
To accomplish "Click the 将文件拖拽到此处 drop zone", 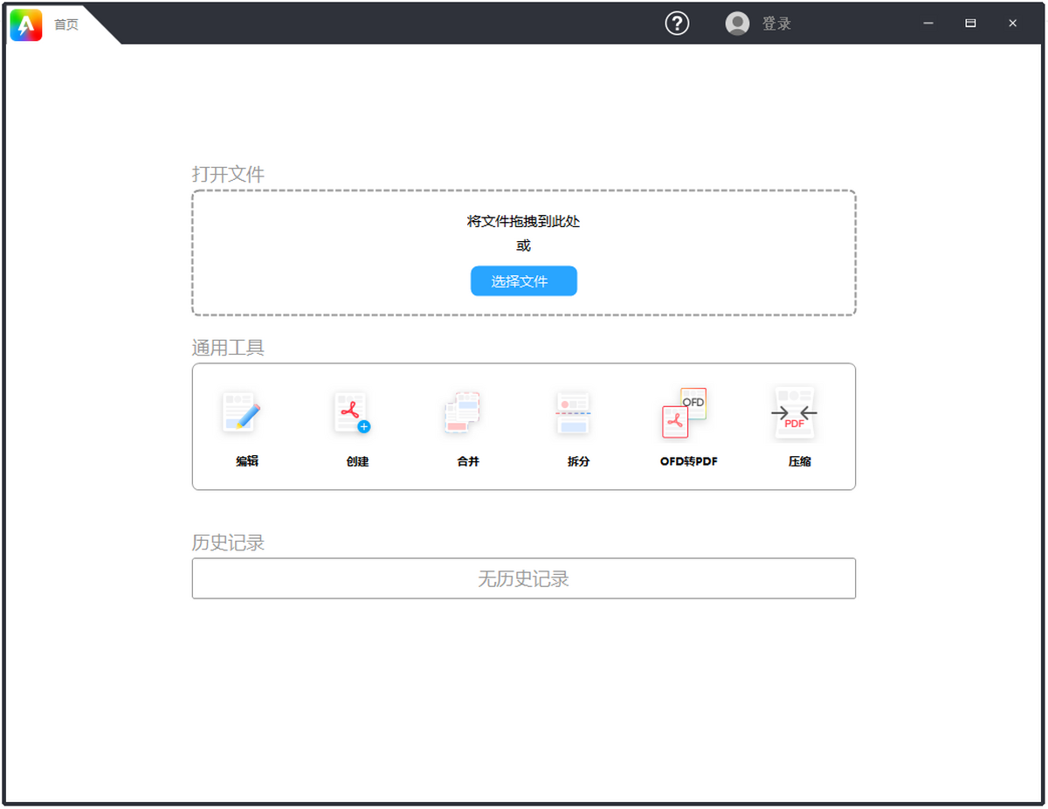I will (524, 252).
